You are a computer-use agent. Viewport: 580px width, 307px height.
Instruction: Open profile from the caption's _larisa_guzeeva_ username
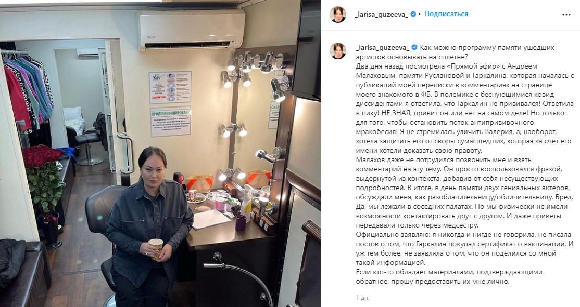(x=383, y=48)
